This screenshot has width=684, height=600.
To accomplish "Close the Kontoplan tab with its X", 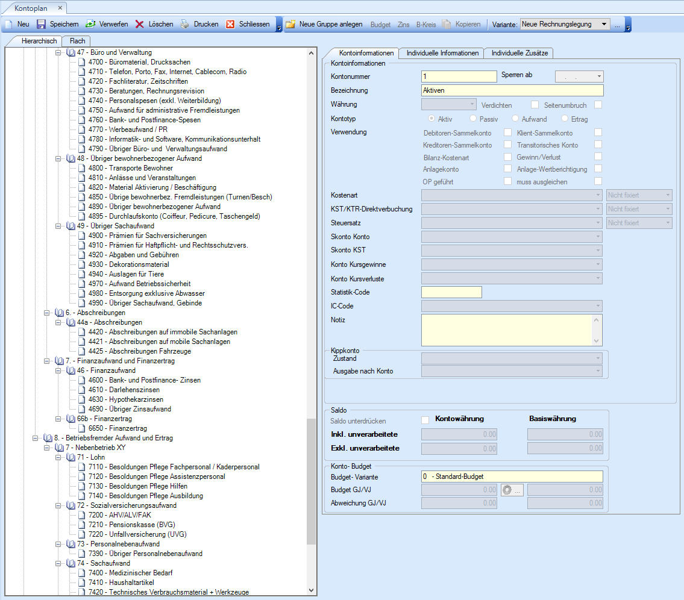I will coord(60,8).
